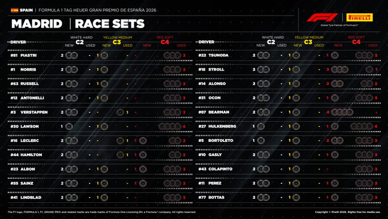Click Tsunoda's new medium tyre icon

click(x=296, y=55)
